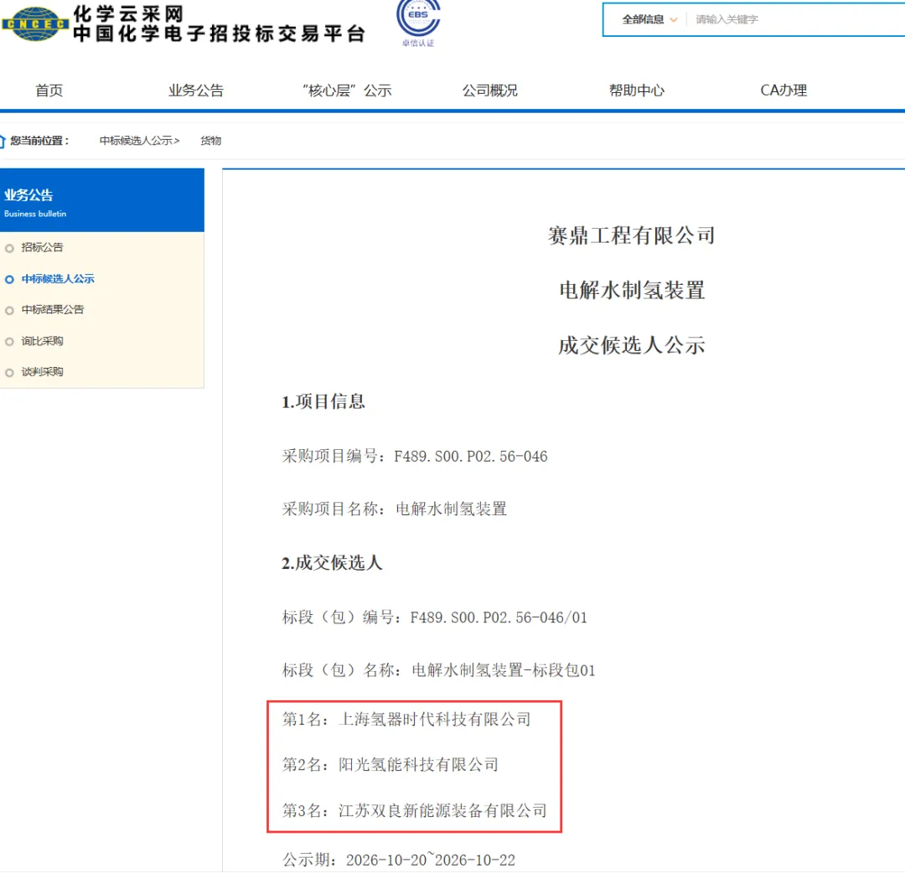Select 询比采购 in the sidebar
Viewport: 905px width, 873px height.
[42, 341]
